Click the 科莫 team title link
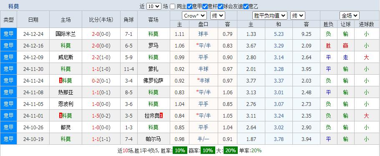This screenshot has width=380, height=156. coord(13,7)
